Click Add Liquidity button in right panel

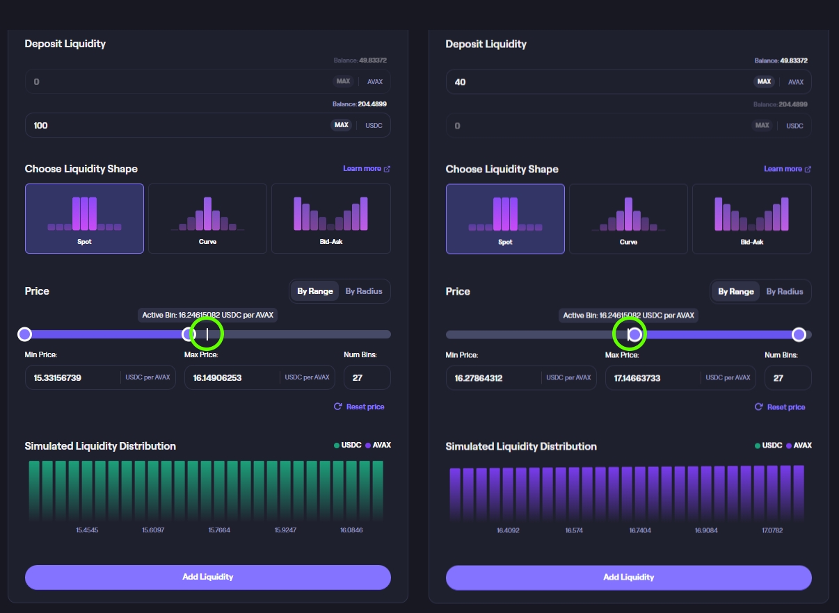(x=628, y=577)
